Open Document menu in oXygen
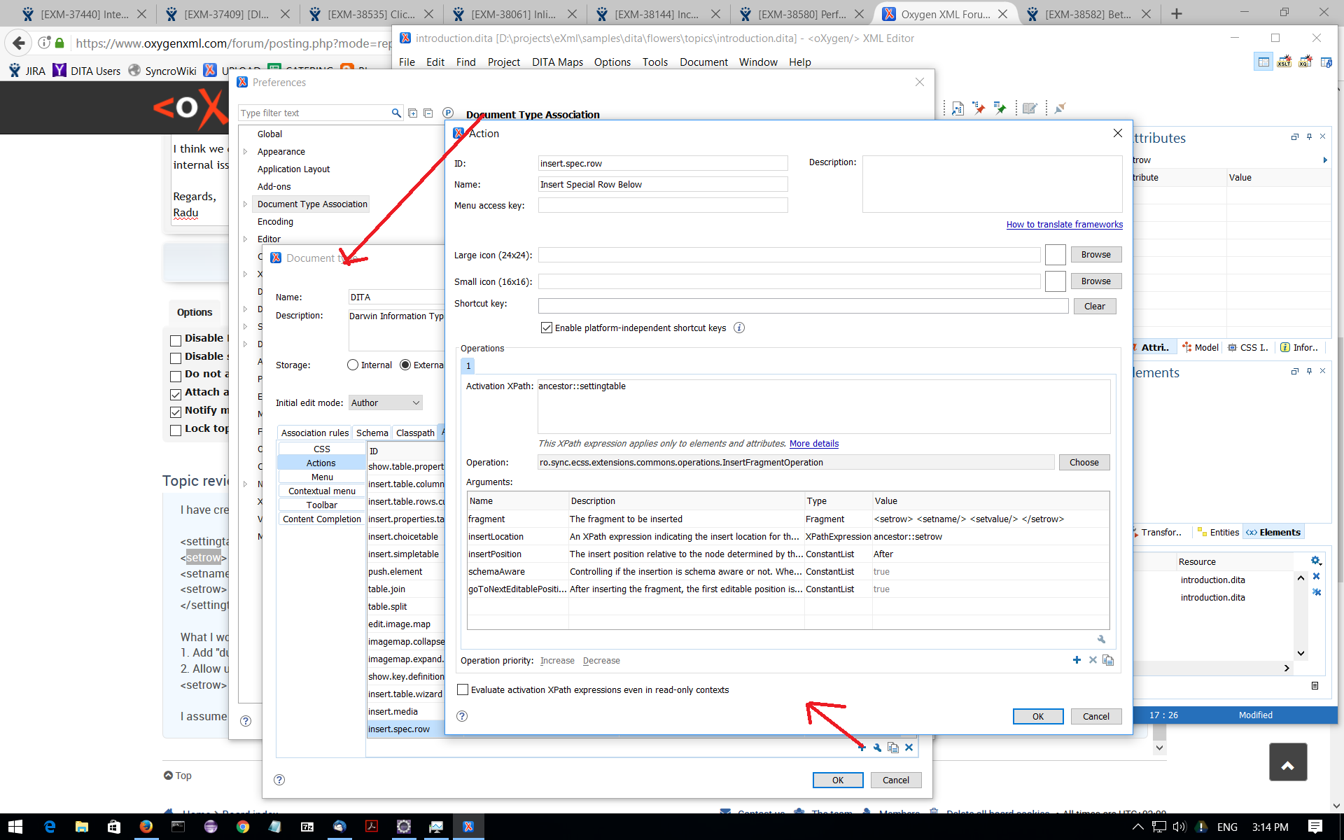The image size is (1344, 840). pos(703,62)
